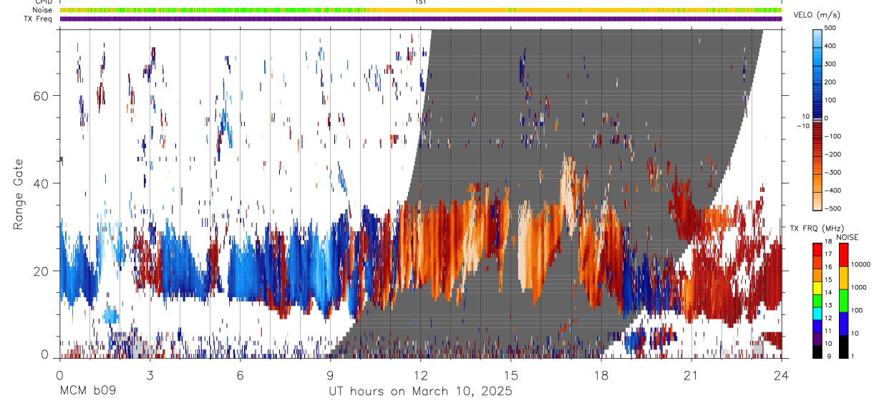Click the 10000 tick on noise legend
This screenshot has height=406, width=879.
pyautogui.click(x=860, y=265)
